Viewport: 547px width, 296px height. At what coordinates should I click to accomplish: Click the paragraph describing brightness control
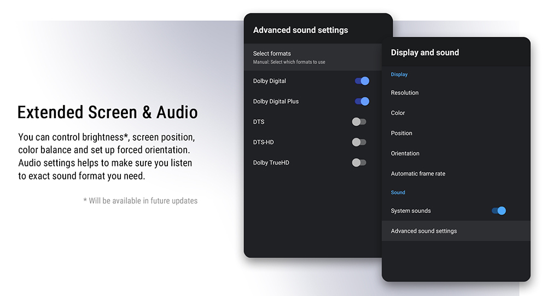pyautogui.click(x=106, y=156)
